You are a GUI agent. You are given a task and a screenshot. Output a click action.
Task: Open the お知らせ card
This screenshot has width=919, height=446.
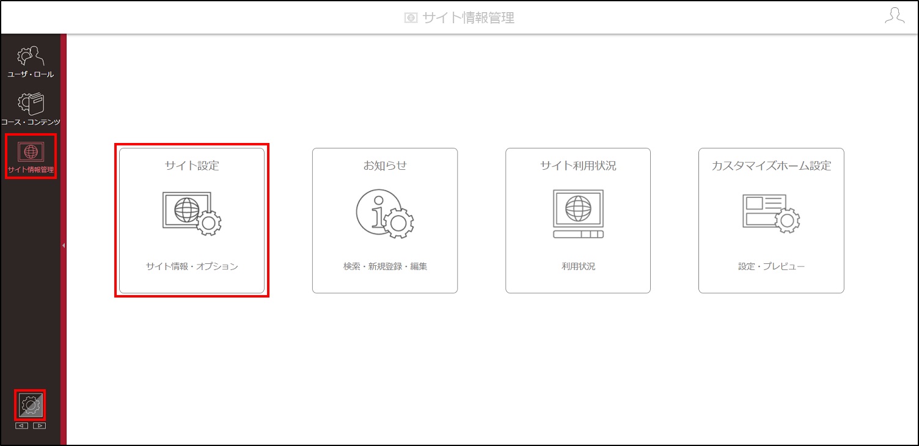click(385, 221)
